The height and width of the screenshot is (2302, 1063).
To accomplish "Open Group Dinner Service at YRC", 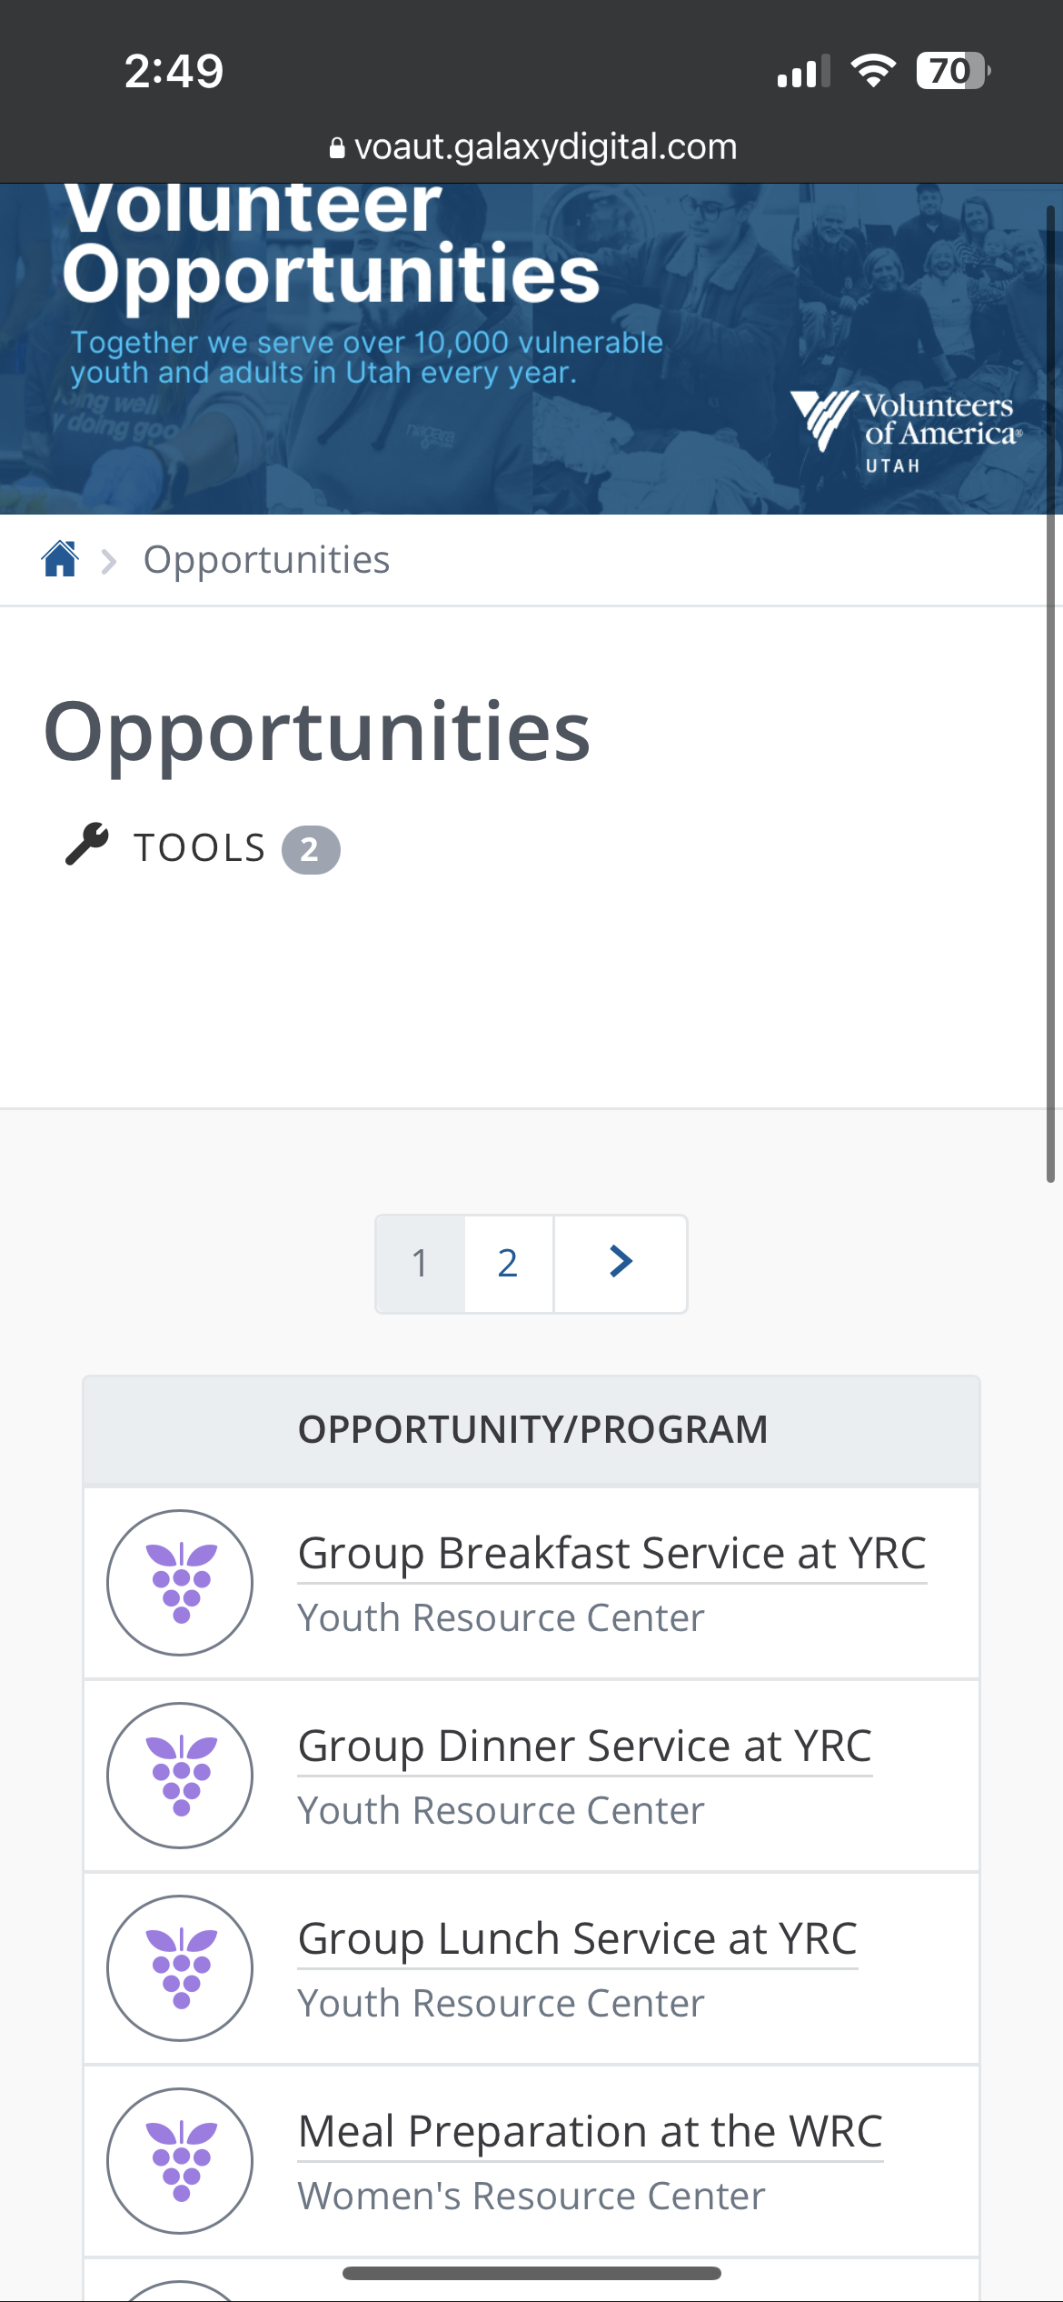I will click(x=585, y=1747).
